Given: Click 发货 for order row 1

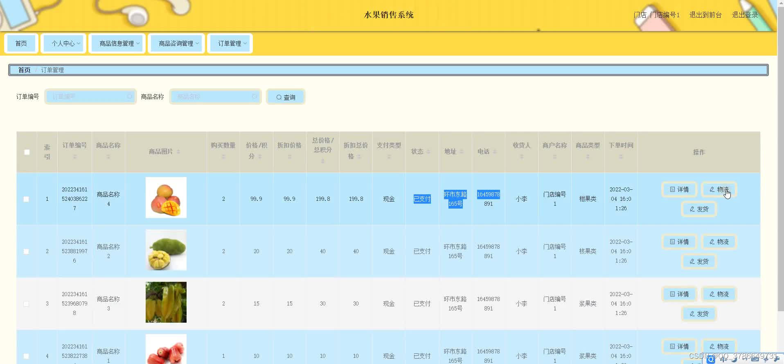Looking at the screenshot, I should (699, 209).
